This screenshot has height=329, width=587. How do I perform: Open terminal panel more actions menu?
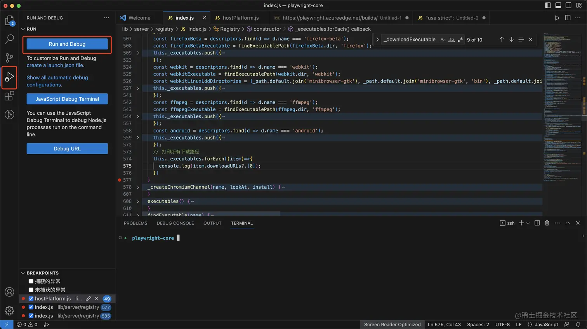click(x=557, y=223)
